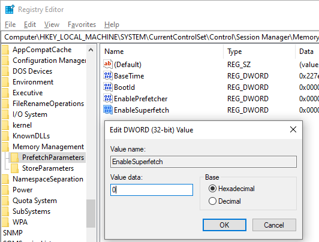The image size is (319, 242).
Task: Select the KnownDLLs key label
Action: pyautogui.click(x=31, y=136)
